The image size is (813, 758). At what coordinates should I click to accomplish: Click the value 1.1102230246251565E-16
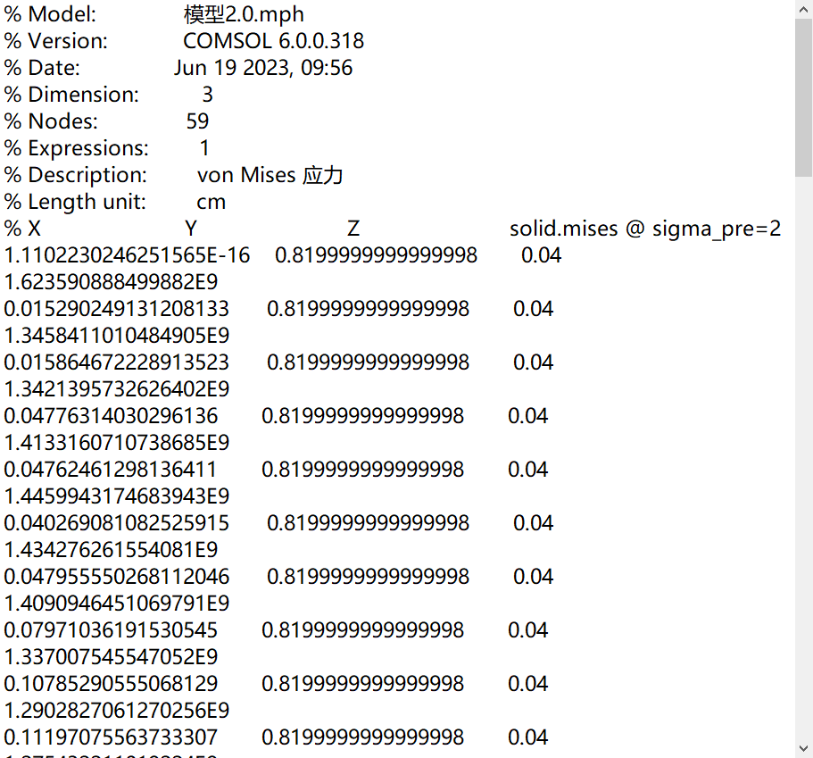(127, 255)
